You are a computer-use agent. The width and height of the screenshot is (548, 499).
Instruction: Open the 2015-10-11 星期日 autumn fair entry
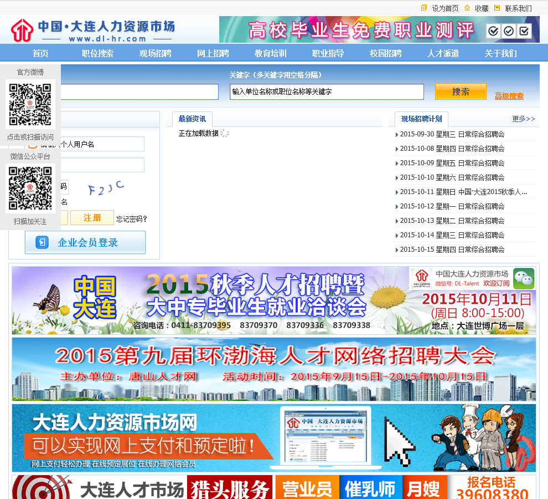click(x=464, y=192)
